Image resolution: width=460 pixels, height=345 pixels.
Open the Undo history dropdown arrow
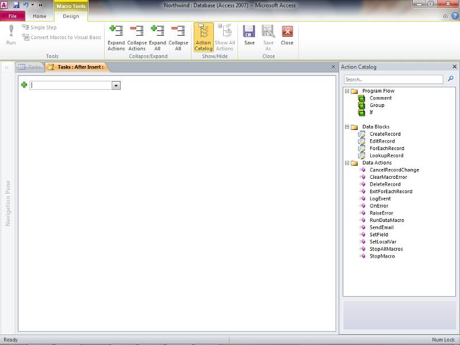click(32, 5)
